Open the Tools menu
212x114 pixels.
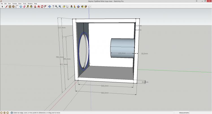(25, 4)
